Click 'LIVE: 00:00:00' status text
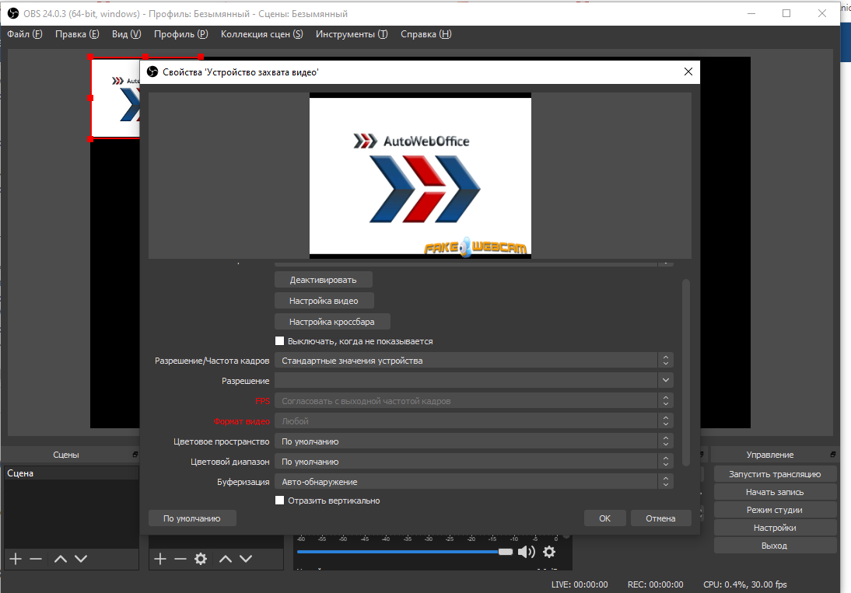This screenshot has width=851, height=593. click(x=579, y=584)
